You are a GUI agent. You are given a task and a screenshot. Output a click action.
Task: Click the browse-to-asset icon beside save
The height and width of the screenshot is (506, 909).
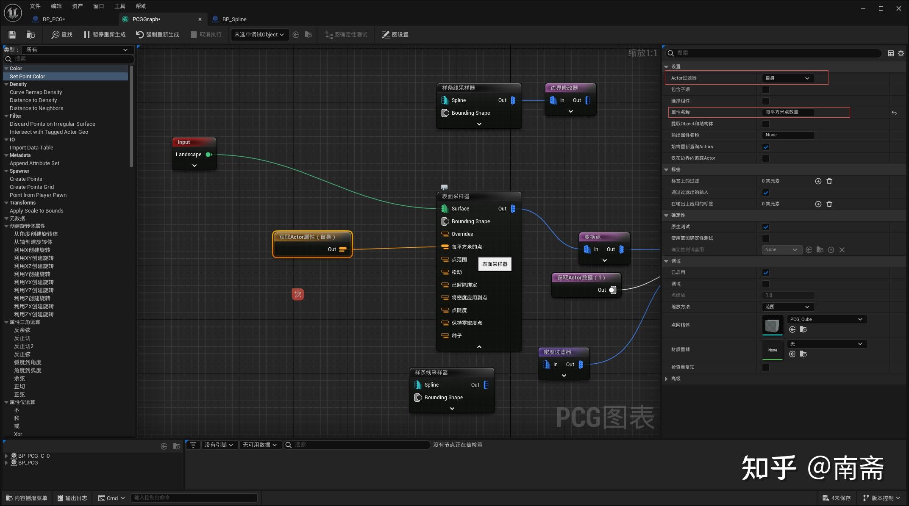pyautogui.click(x=31, y=35)
